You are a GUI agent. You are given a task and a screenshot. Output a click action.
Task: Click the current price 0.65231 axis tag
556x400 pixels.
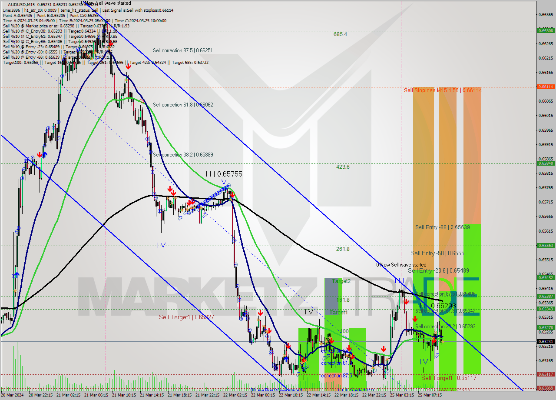[x=546, y=341]
